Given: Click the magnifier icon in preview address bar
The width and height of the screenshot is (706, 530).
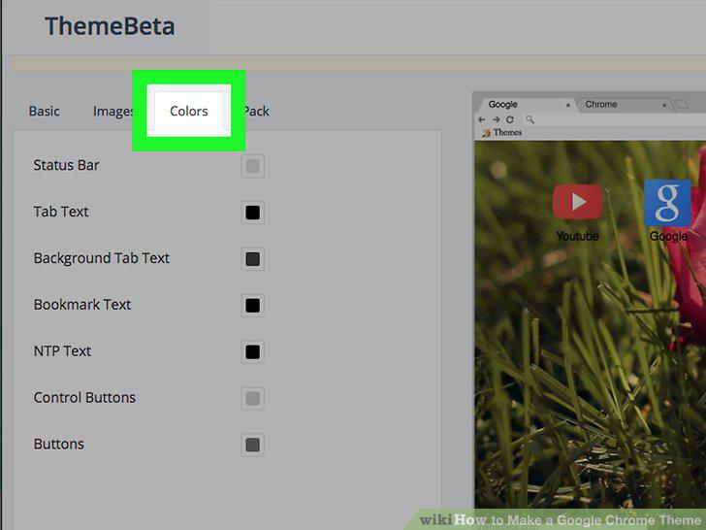Looking at the screenshot, I should click(x=529, y=119).
